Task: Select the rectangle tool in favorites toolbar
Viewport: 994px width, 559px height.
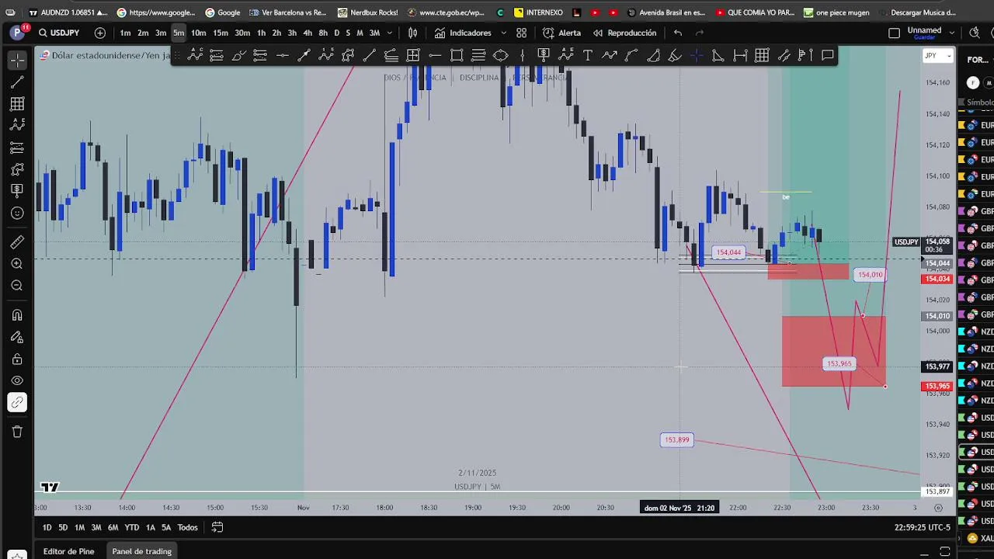Action: [x=457, y=55]
